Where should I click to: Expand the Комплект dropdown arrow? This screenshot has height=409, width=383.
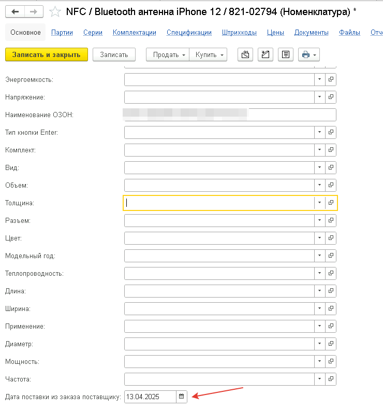tap(320, 150)
